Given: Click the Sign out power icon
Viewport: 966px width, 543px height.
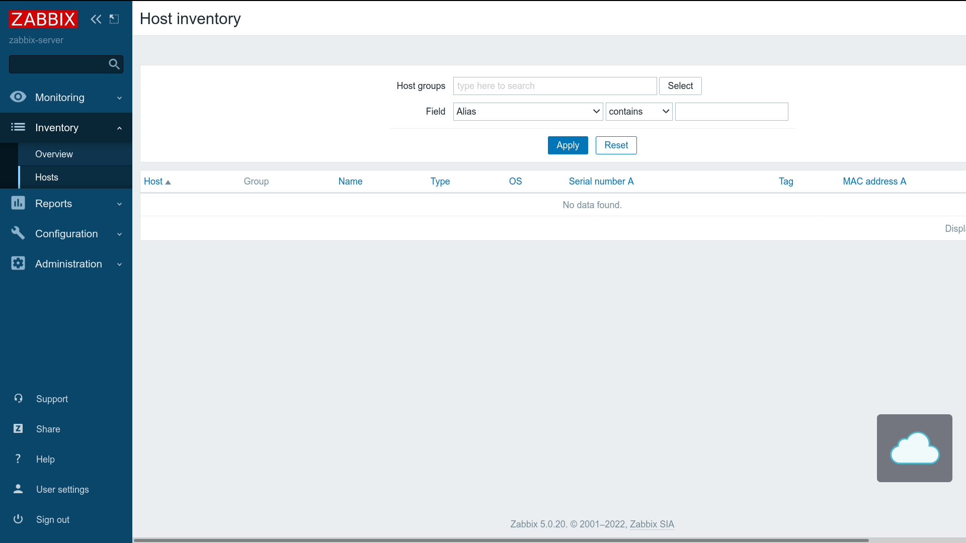Looking at the screenshot, I should [18, 519].
